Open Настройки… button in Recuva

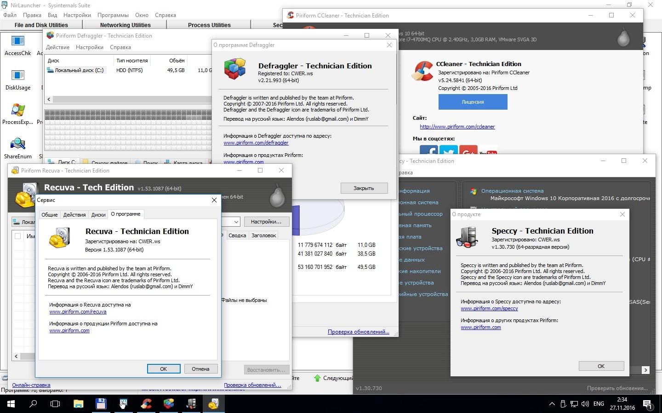[266, 222]
